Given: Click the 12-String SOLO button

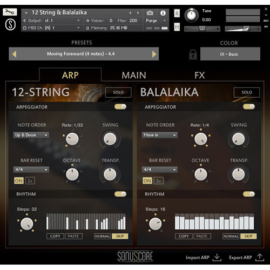Looking at the screenshot, I should coord(118,92).
